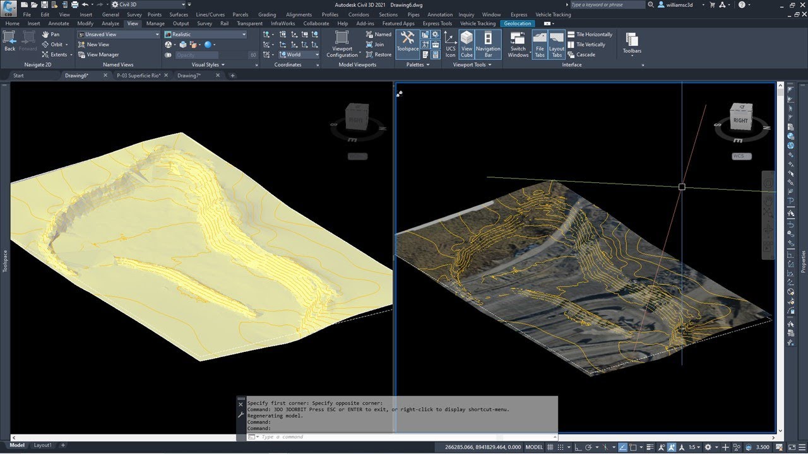Expand the Viewport Tools panel
The height and width of the screenshot is (454, 808).
[472, 64]
